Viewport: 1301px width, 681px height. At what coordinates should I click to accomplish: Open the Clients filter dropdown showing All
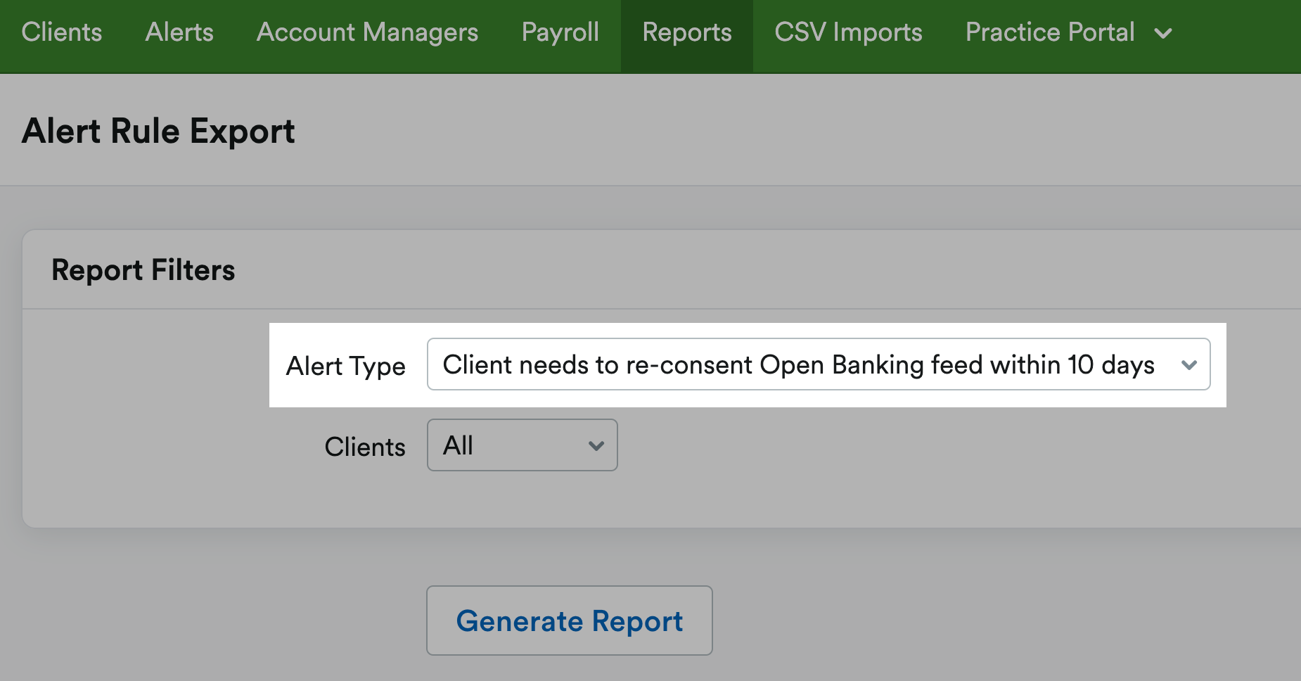click(x=523, y=445)
